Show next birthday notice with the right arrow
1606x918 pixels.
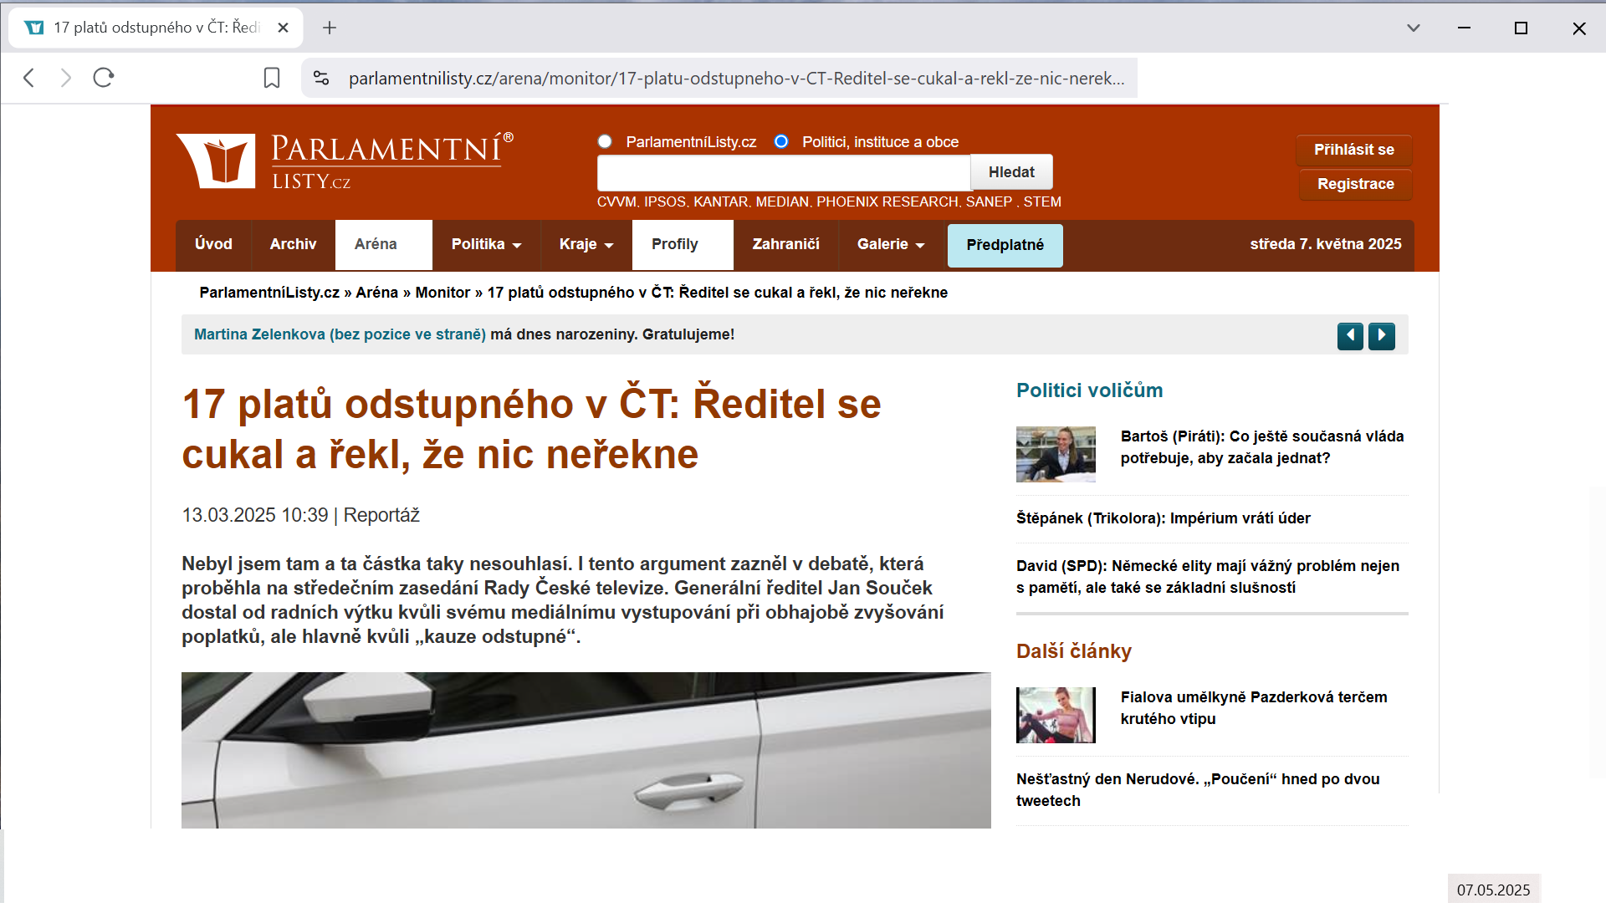click(x=1382, y=336)
